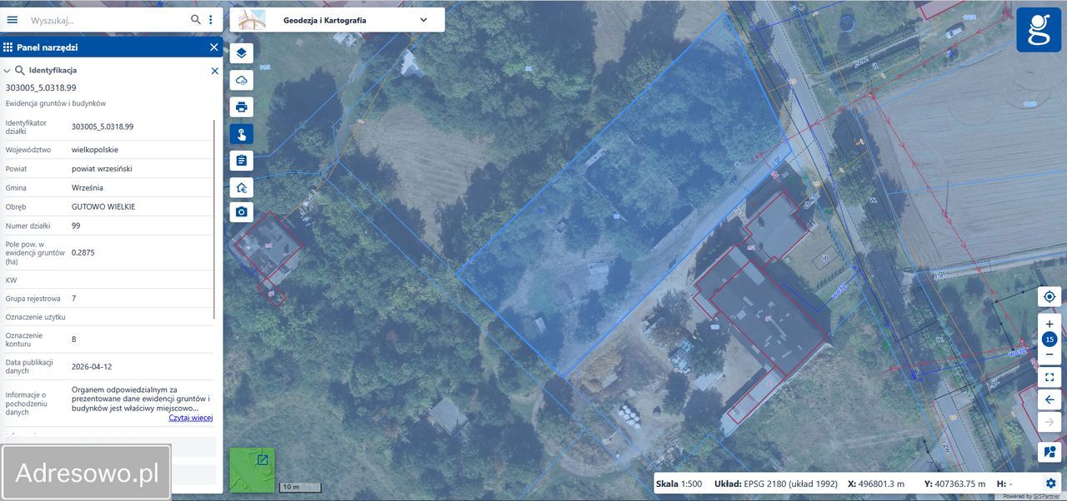Close the Identyfikacja section

click(x=214, y=71)
